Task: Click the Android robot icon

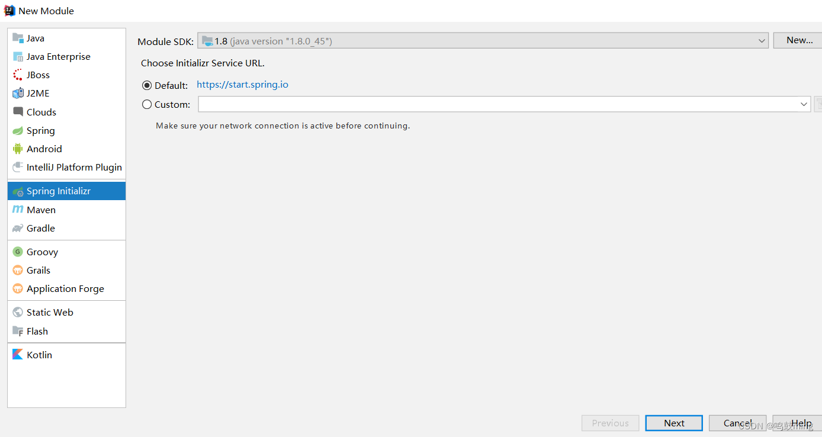Action: tap(18, 149)
